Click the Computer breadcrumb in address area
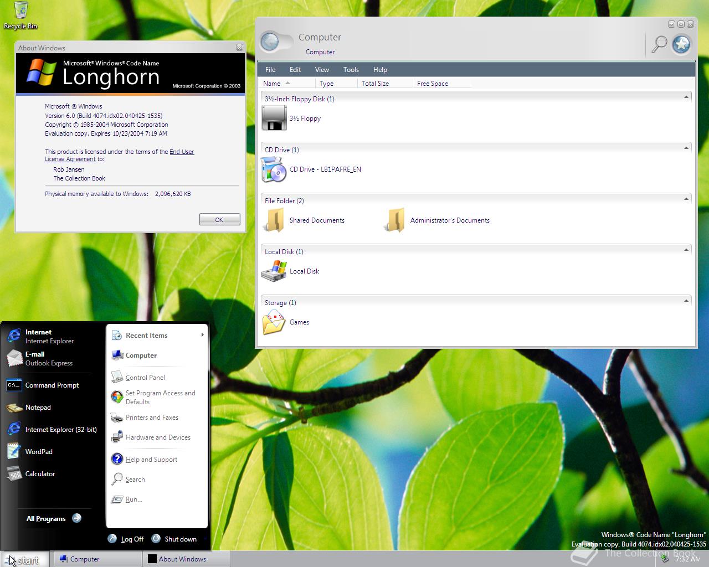709x567 pixels. click(320, 51)
